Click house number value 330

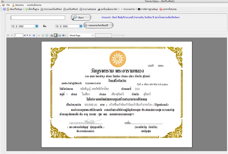137,89
